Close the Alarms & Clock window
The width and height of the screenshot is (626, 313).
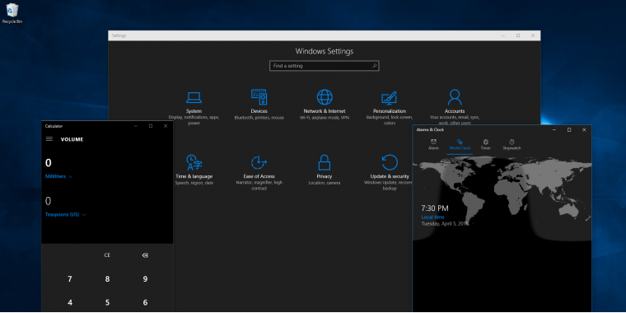pos(584,130)
